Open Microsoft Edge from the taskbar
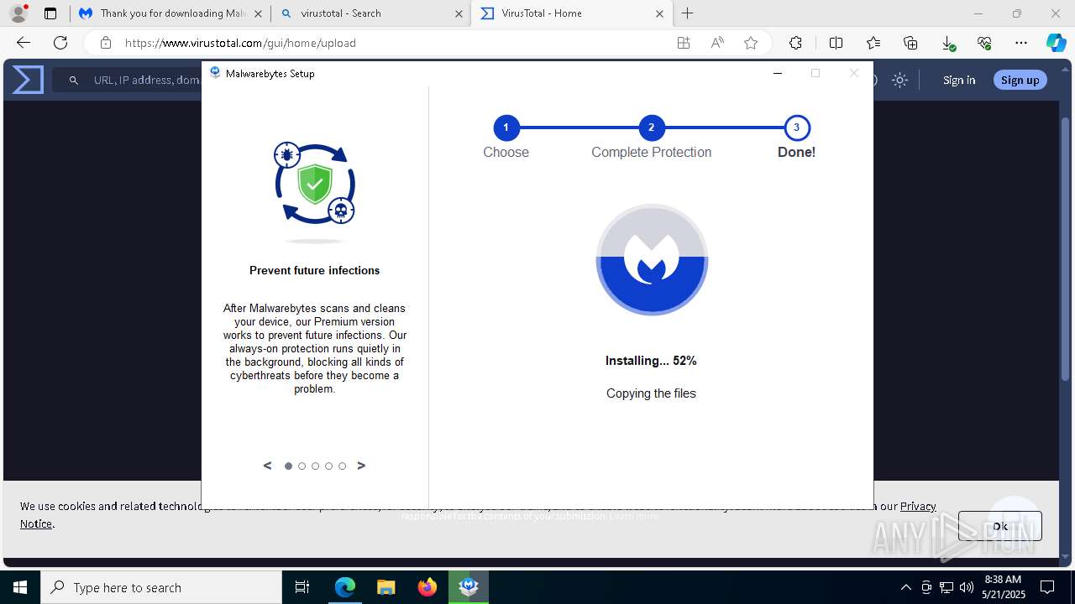The width and height of the screenshot is (1075, 604). (345, 587)
